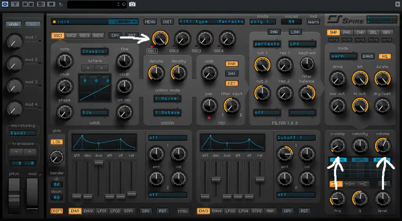This screenshot has width=402, height=221.
Task: Toggle the HQ shaper mode
Action: pos(385,56)
